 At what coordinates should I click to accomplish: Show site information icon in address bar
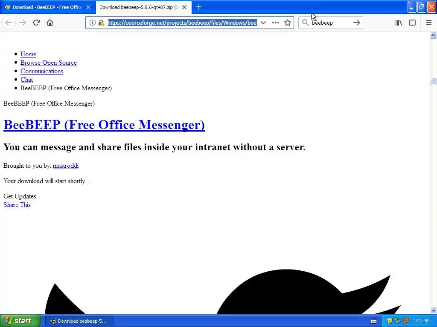[93, 23]
